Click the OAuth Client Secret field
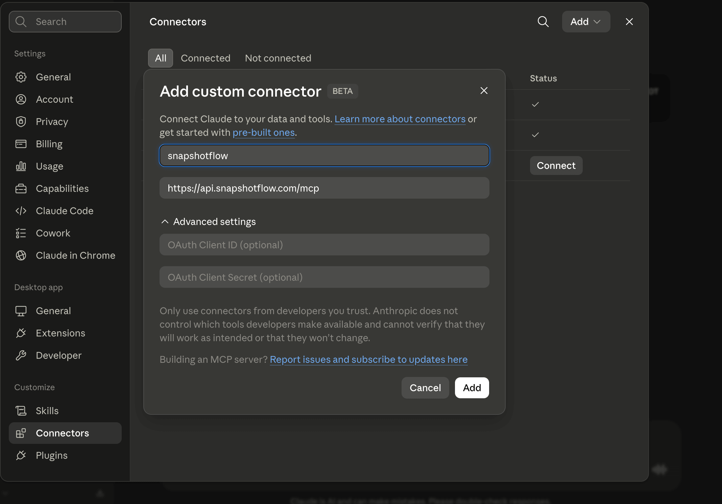 click(x=324, y=277)
